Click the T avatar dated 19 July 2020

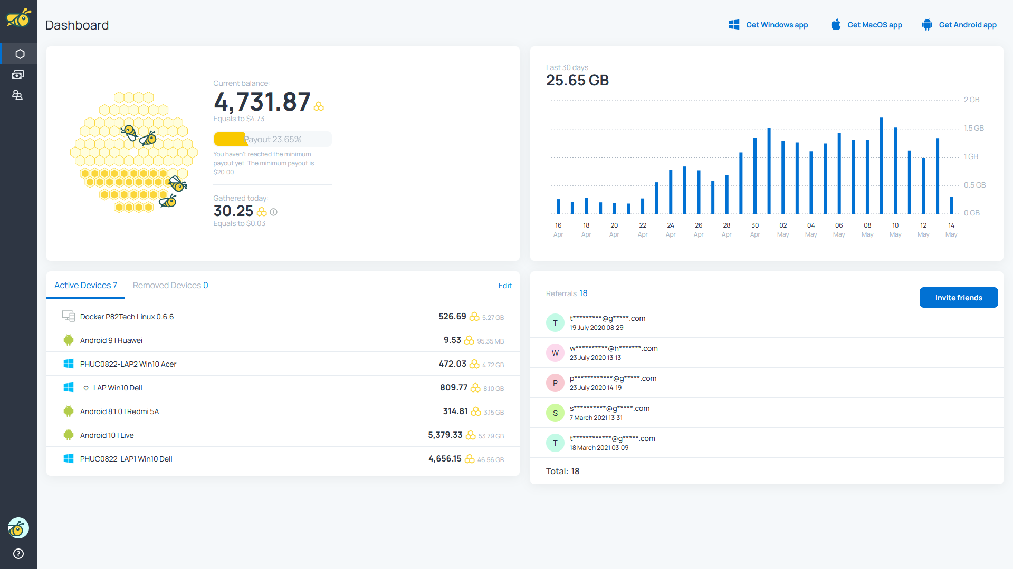pyautogui.click(x=555, y=322)
